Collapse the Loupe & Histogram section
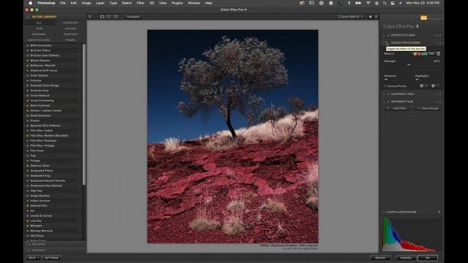This screenshot has height=263, width=468. pyautogui.click(x=384, y=212)
